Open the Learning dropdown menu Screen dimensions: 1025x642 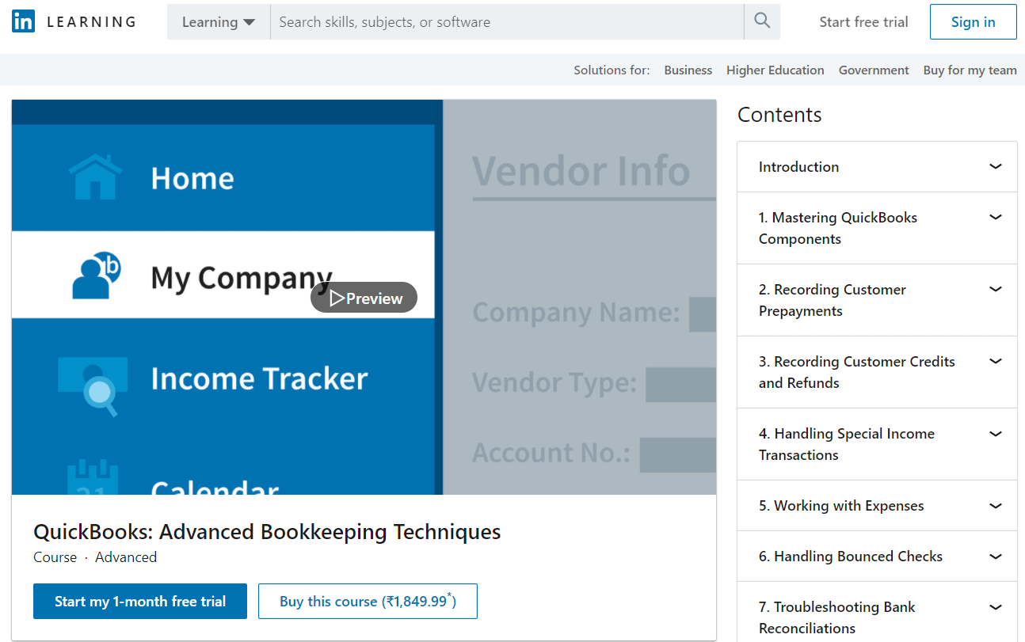tap(219, 21)
